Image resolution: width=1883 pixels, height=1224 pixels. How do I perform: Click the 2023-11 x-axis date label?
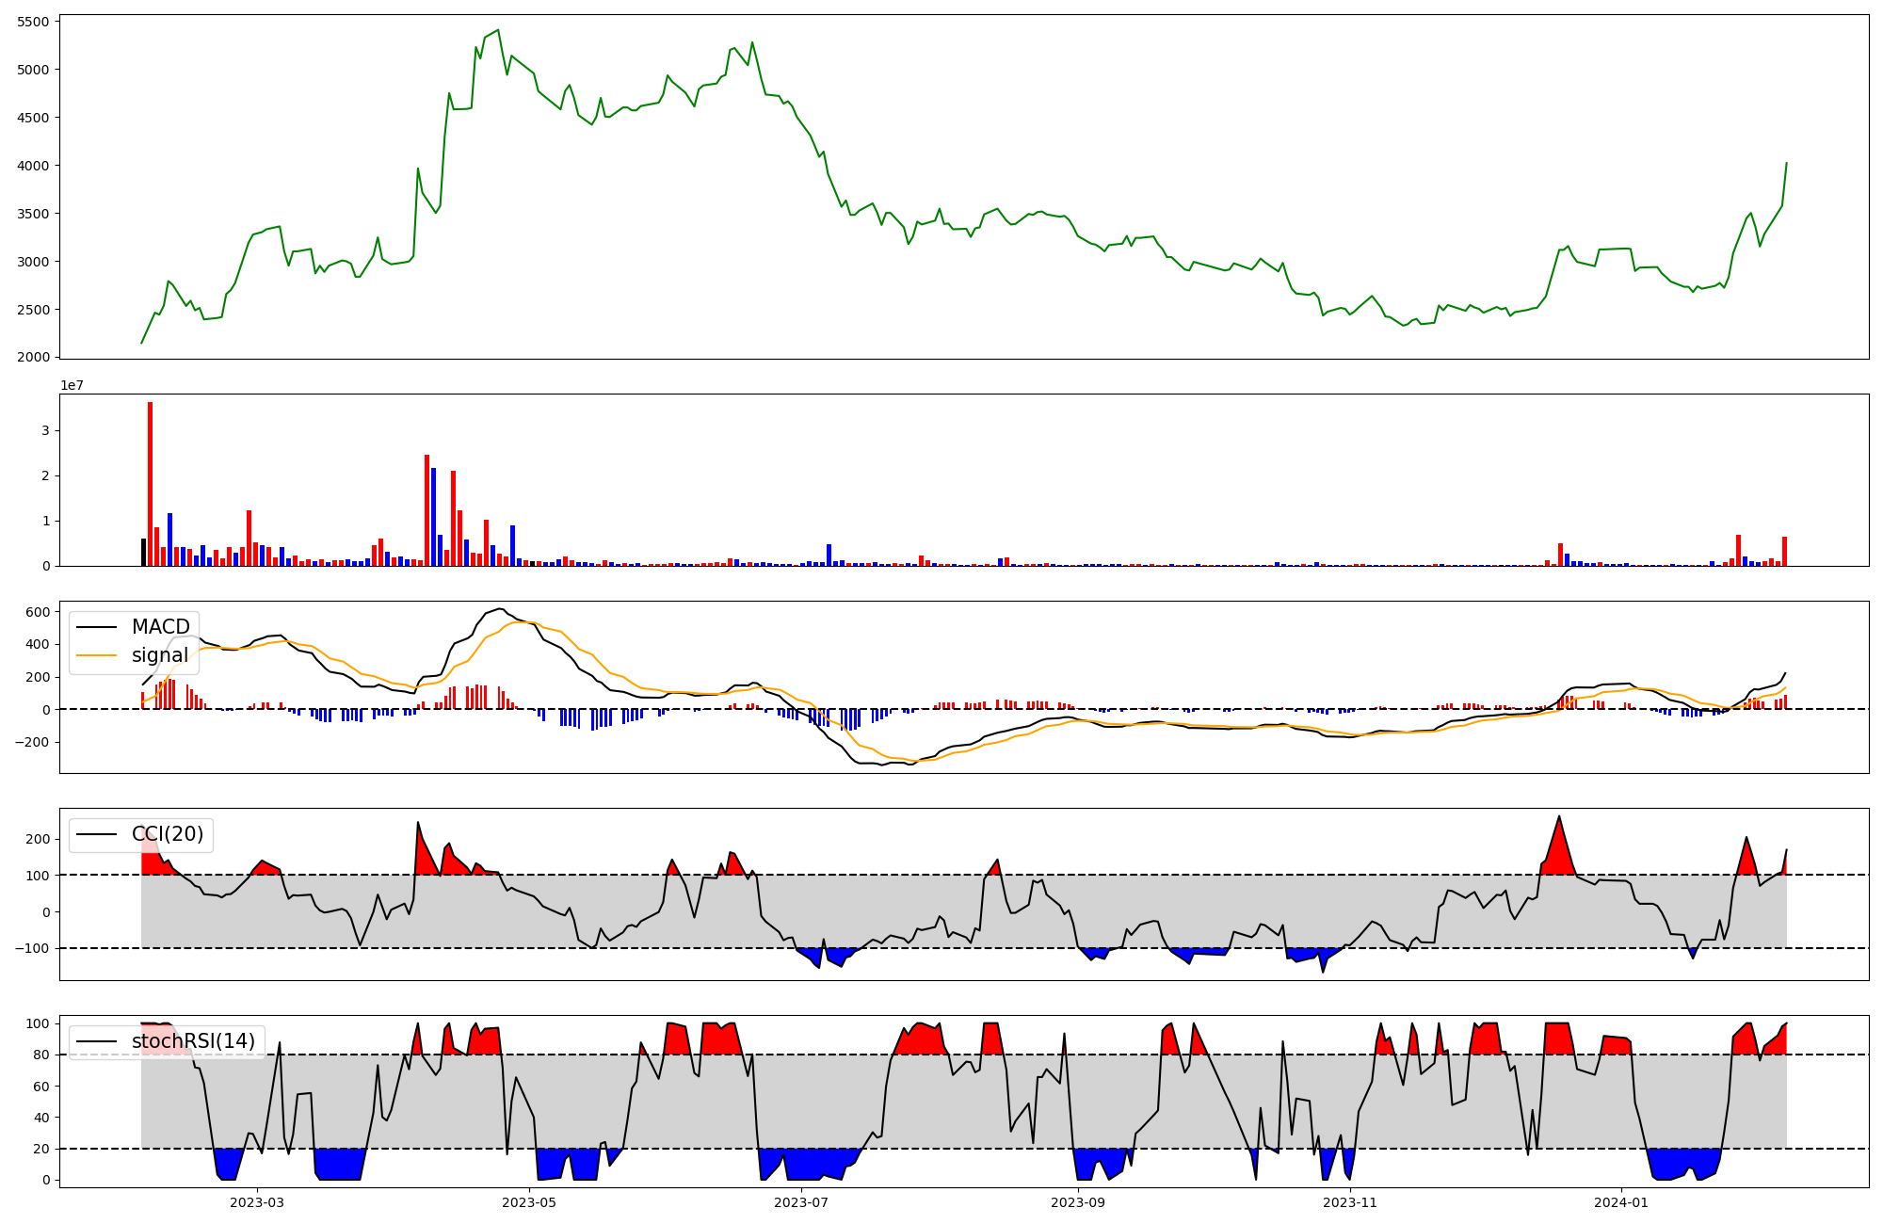click(x=1350, y=1202)
